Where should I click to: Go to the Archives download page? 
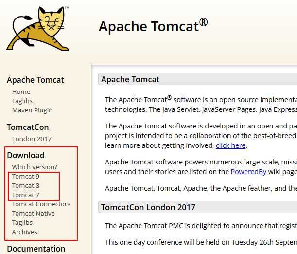pos(24,232)
